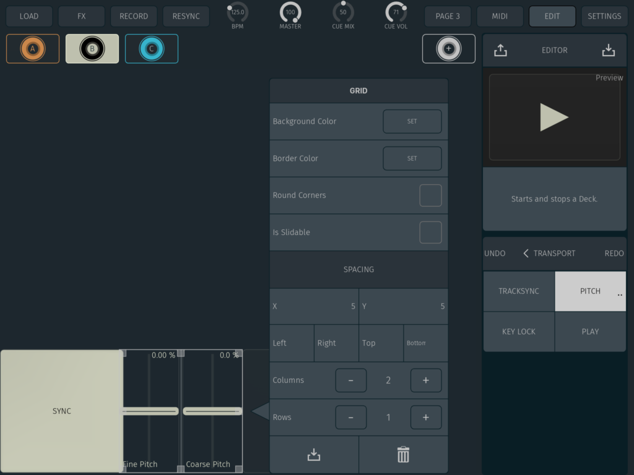Click the editor upload share icon
Viewport: 634px width, 475px height.
[500, 51]
